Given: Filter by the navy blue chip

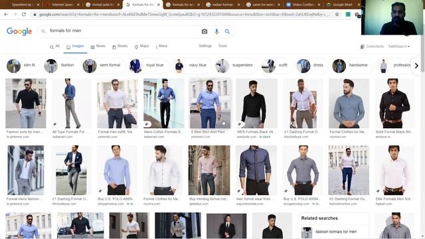Looking at the screenshot, I should point(192,66).
